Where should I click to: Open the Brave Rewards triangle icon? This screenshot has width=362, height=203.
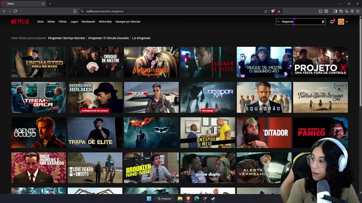tap(279, 11)
